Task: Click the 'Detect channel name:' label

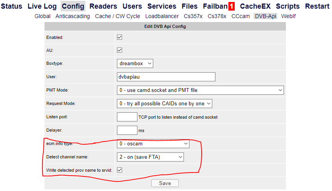Action: pyautogui.click(x=67, y=157)
